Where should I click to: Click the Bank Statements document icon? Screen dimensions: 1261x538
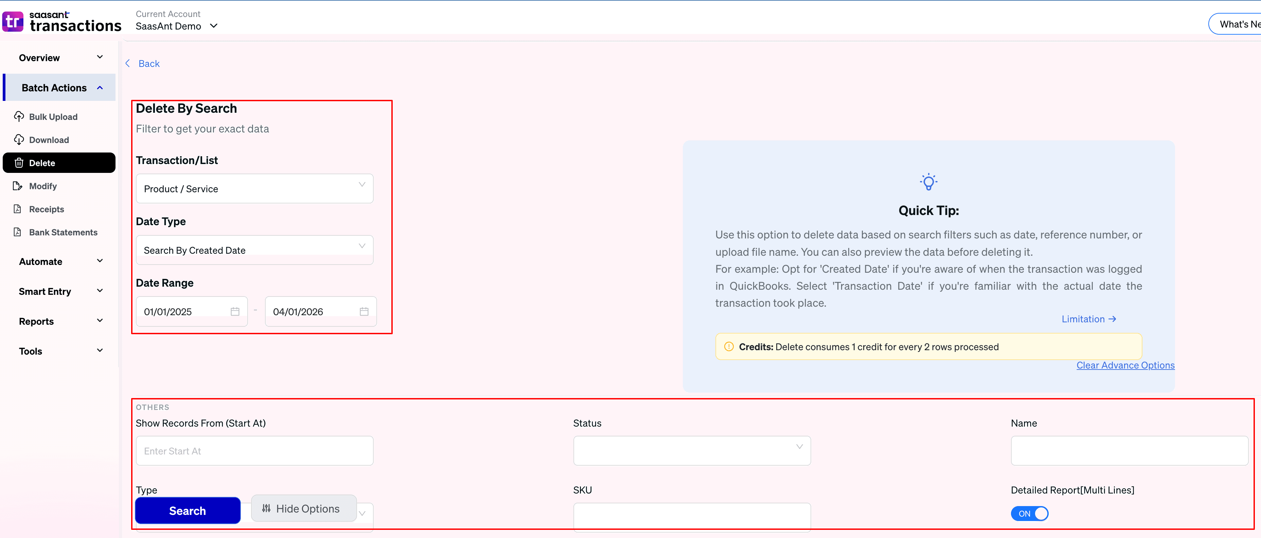(18, 232)
